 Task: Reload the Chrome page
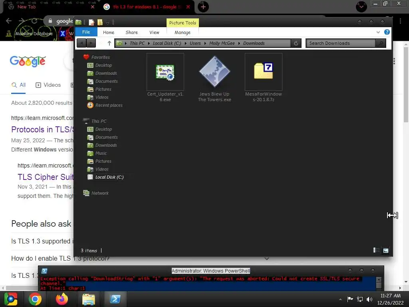(x=34, y=21)
